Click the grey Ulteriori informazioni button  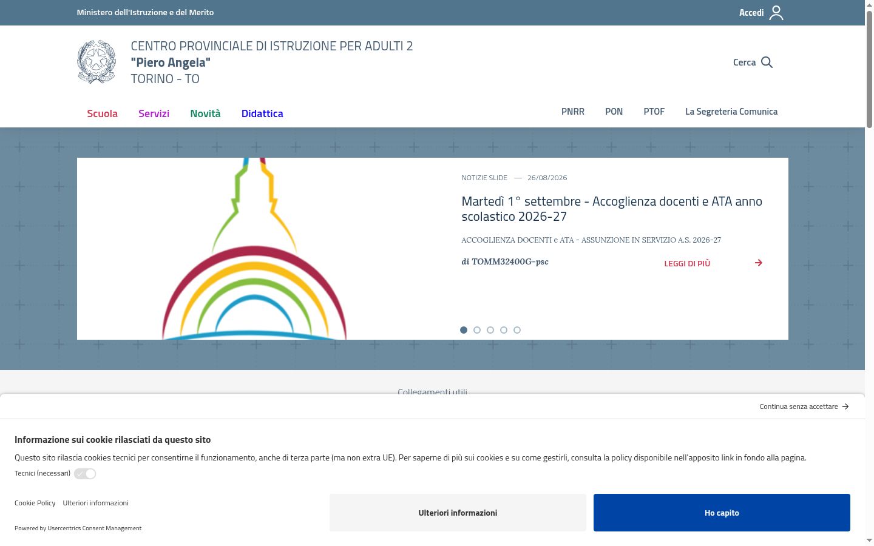coord(458,513)
